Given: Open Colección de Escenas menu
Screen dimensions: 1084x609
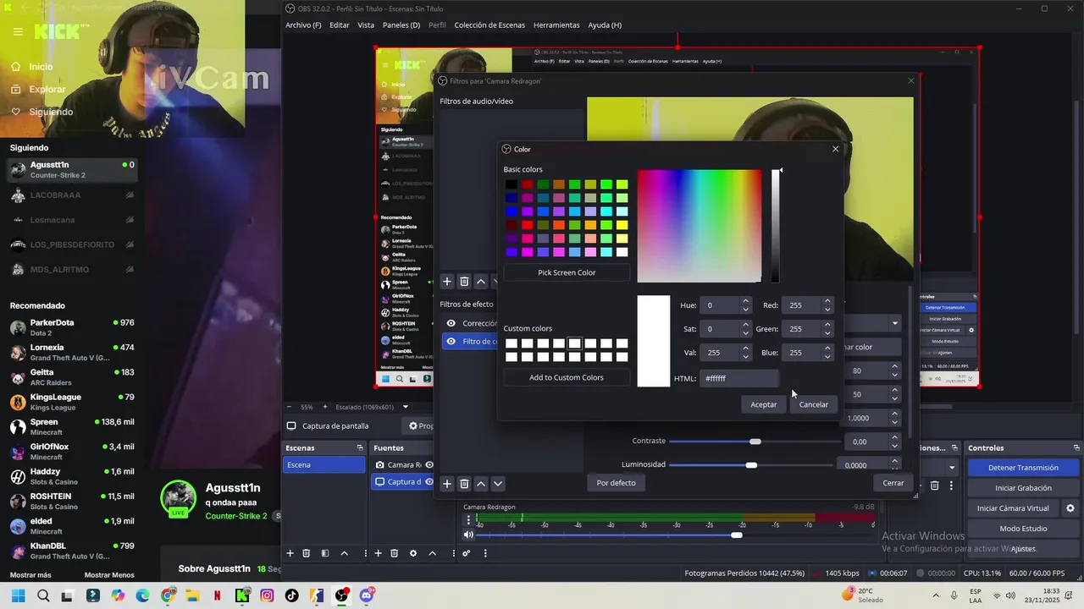Looking at the screenshot, I should pos(489,25).
